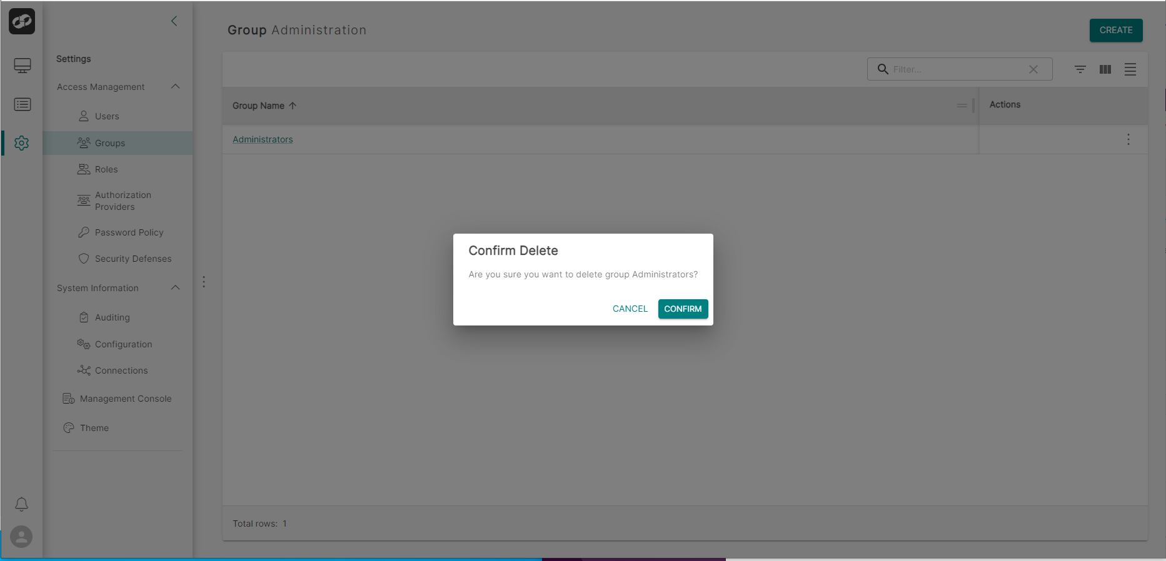
Task: Click the Confirm Delete dialog title
Action: 513,251
